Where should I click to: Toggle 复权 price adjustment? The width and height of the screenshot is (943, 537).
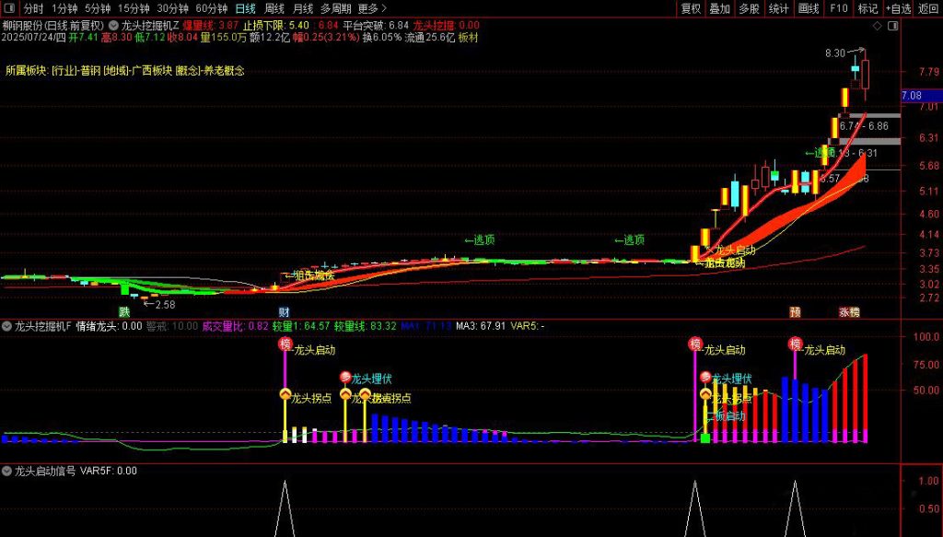pyautogui.click(x=691, y=9)
